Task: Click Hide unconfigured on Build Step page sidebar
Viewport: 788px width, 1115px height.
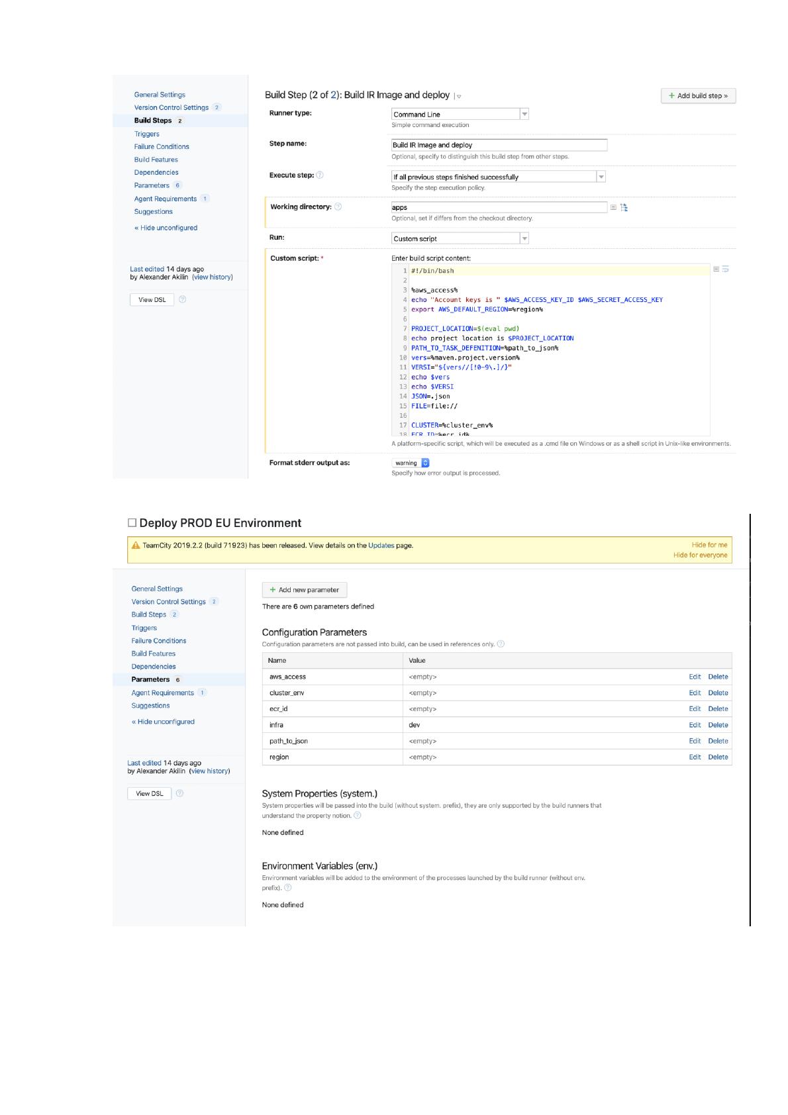Action: point(166,228)
